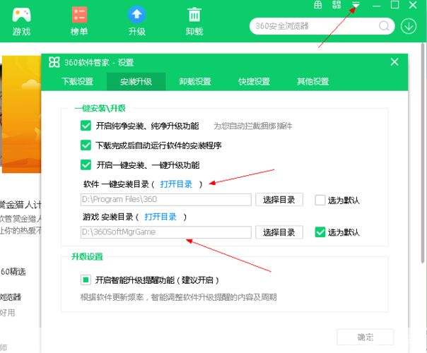Click the orange promotional banner thumbnail
Image resolution: width=427 pixels, height=353 pixels.
pos(21,114)
